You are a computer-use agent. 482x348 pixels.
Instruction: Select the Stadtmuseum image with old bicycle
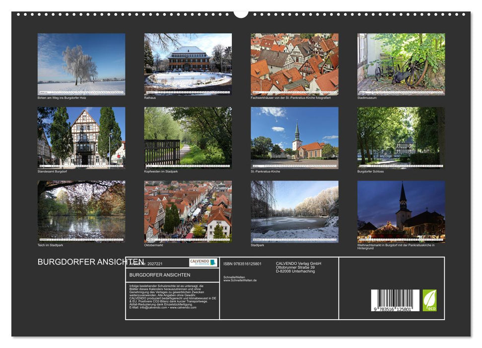[400, 63]
